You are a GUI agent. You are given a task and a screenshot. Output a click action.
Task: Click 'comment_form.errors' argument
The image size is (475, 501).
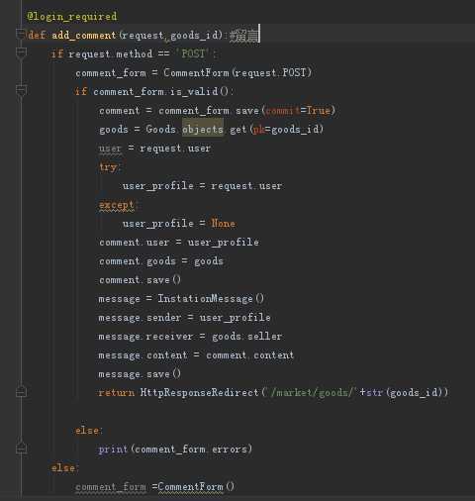click(191, 449)
